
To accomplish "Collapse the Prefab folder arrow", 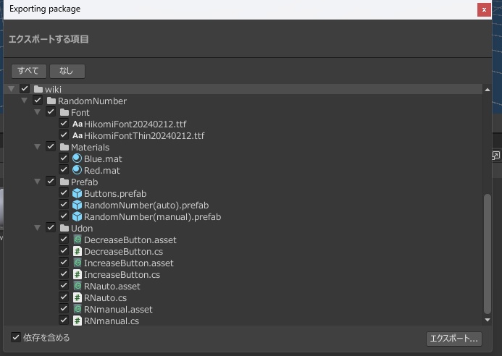I will [x=38, y=182].
